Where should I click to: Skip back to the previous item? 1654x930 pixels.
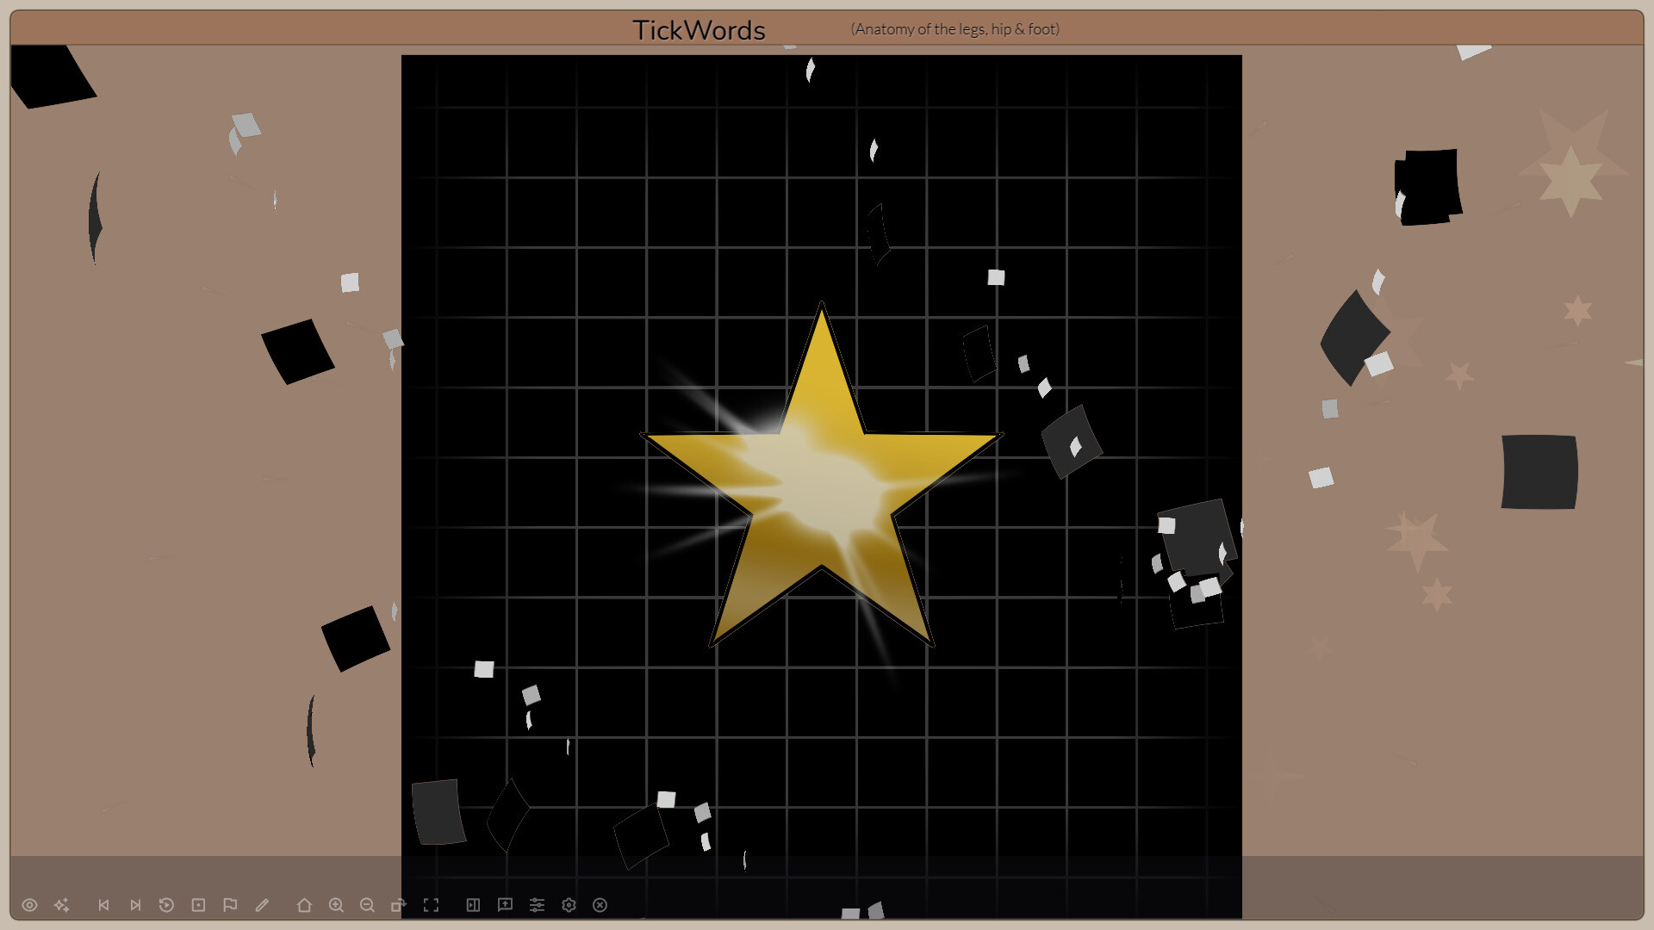(104, 905)
